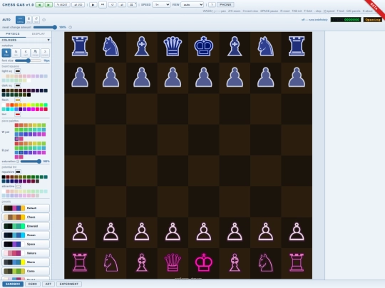This screenshot has height=288, width=385.
Task: Open the VIEW auto dropdown
Action: 192,5
